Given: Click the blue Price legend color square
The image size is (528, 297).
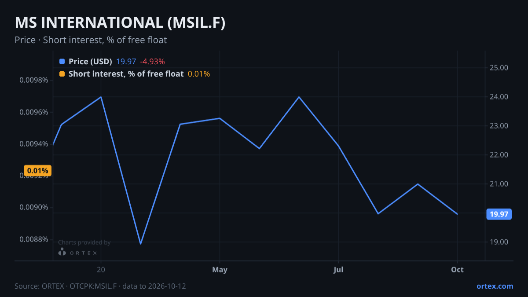Looking at the screenshot, I should 62,62.
